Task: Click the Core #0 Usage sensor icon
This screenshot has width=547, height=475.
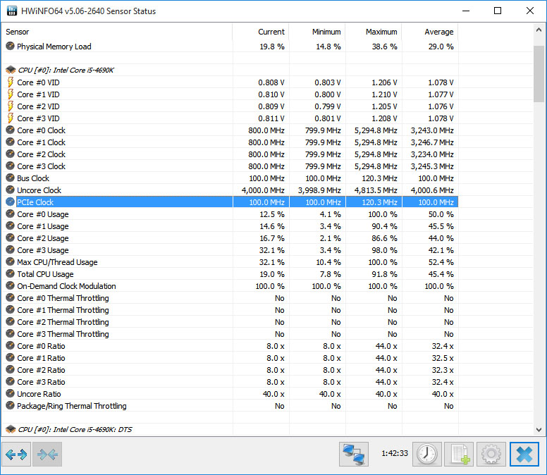Action: point(11,214)
